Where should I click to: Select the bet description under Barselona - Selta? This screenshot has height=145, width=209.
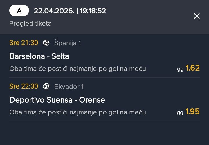(x=78, y=69)
